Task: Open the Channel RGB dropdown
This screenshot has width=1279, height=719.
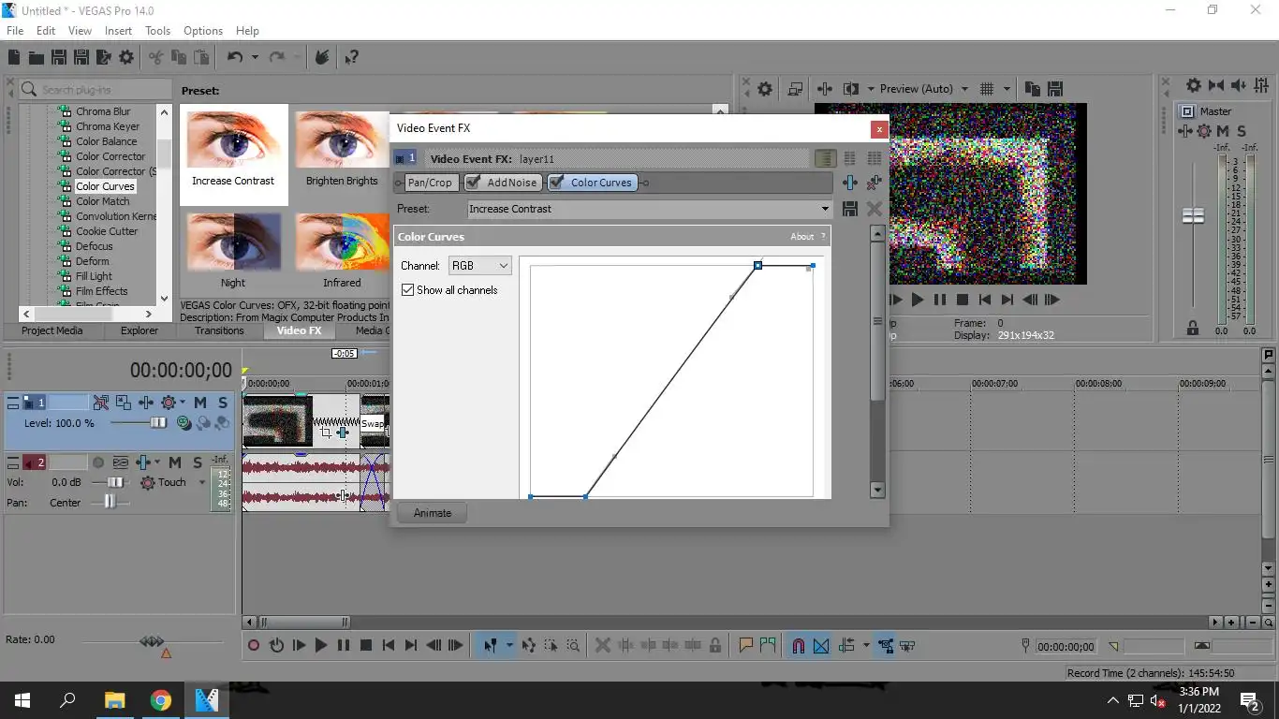Action: 479,266
